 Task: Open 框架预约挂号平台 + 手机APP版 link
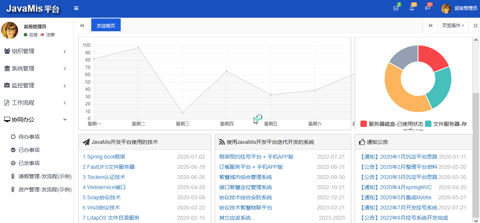[256, 157]
